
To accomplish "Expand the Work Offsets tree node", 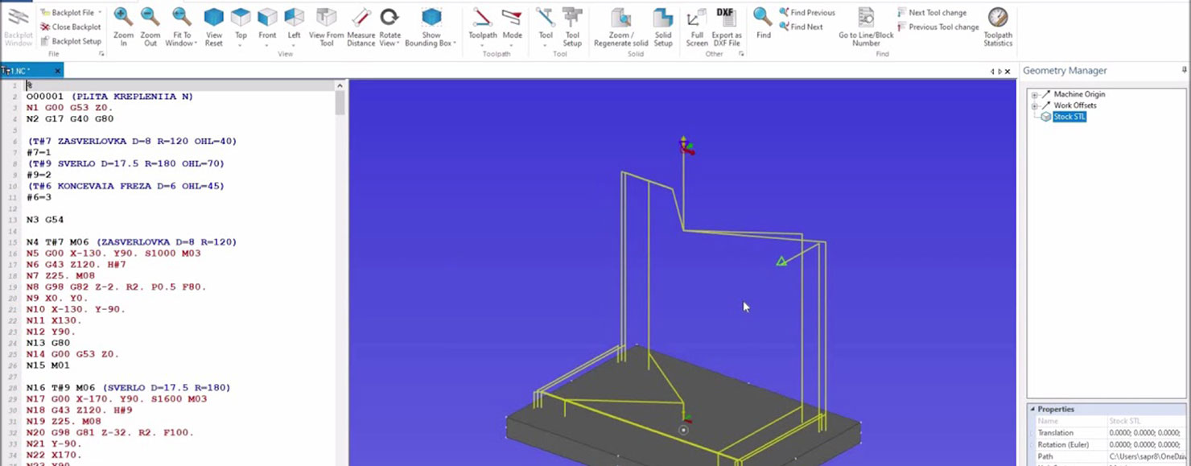I will pyautogui.click(x=1035, y=105).
